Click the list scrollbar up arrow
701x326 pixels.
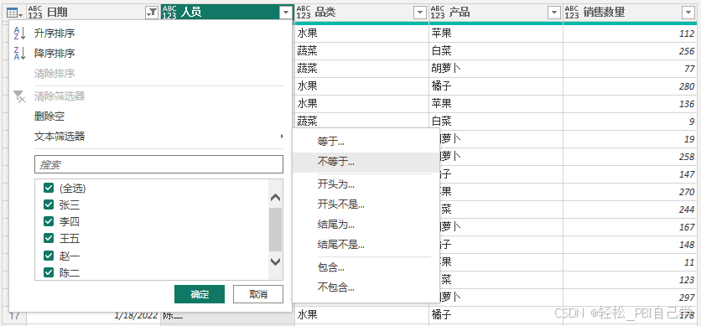point(276,198)
